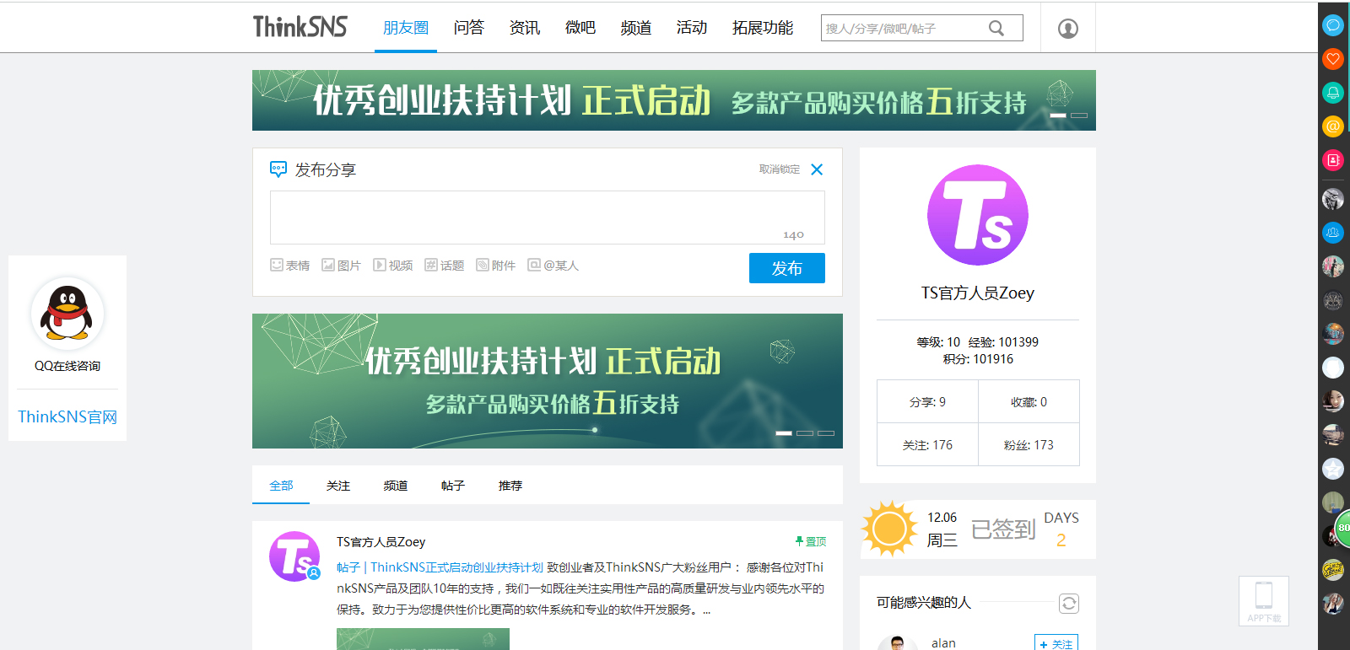Click the 发布 publish button
The image size is (1350, 650).
[787, 268]
